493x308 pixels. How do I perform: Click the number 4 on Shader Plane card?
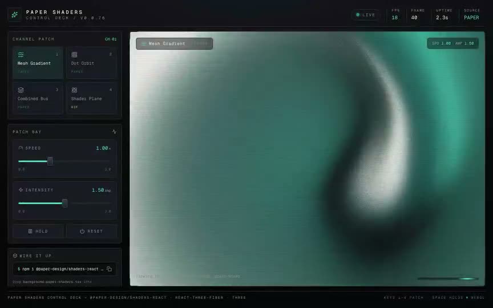pyautogui.click(x=110, y=90)
